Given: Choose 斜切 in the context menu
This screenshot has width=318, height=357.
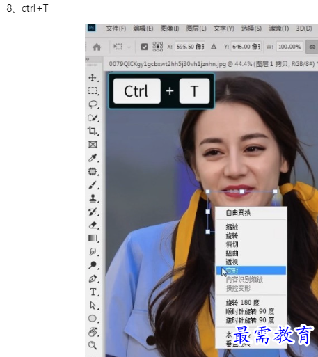Looking at the screenshot, I should click(x=251, y=244).
